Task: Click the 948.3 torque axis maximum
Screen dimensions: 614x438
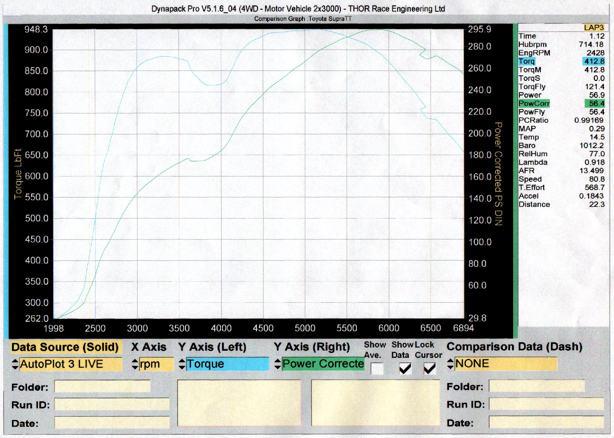Action: pyautogui.click(x=36, y=29)
